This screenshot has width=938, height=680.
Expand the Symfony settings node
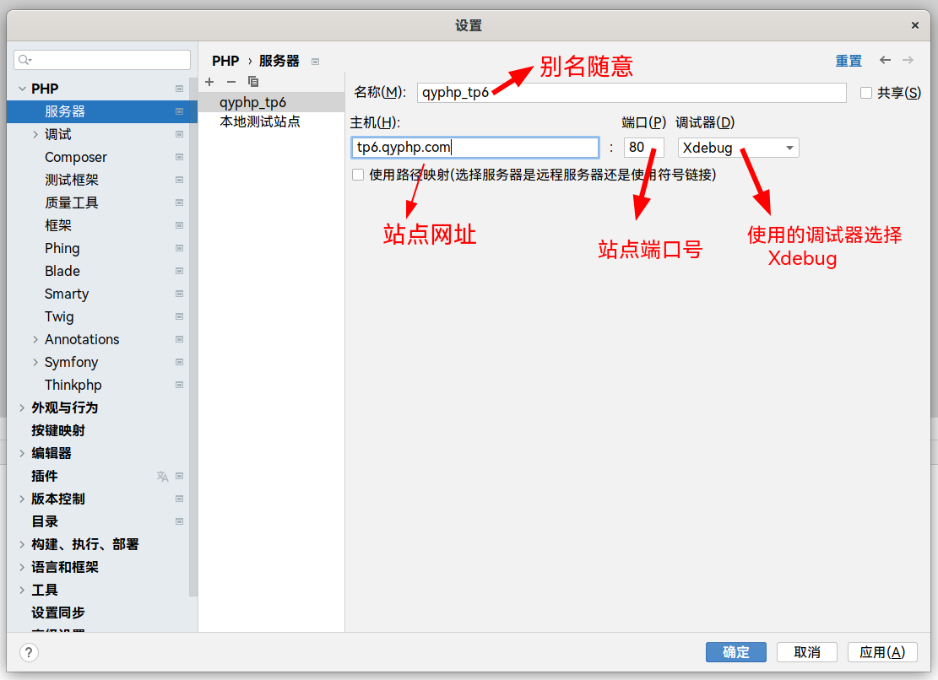click(x=35, y=362)
